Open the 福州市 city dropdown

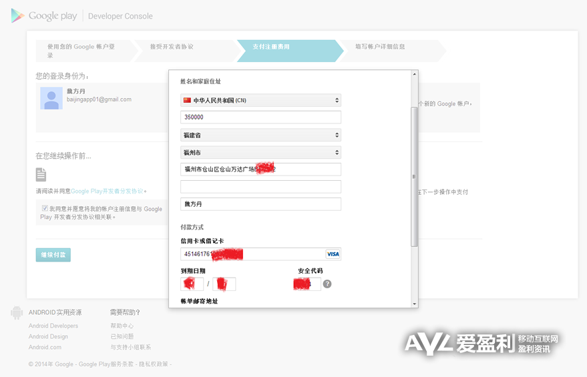coord(260,153)
